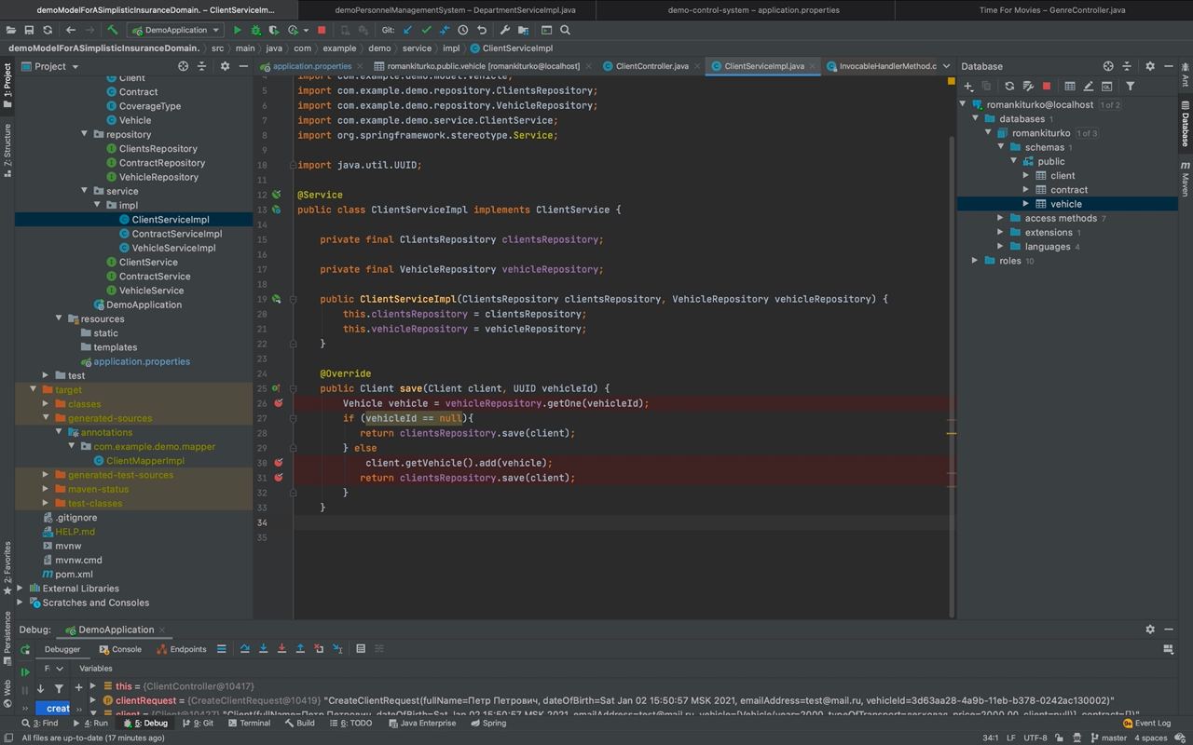
Task: Rerun DemoApplication in Debug panel
Action: [x=25, y=649]
